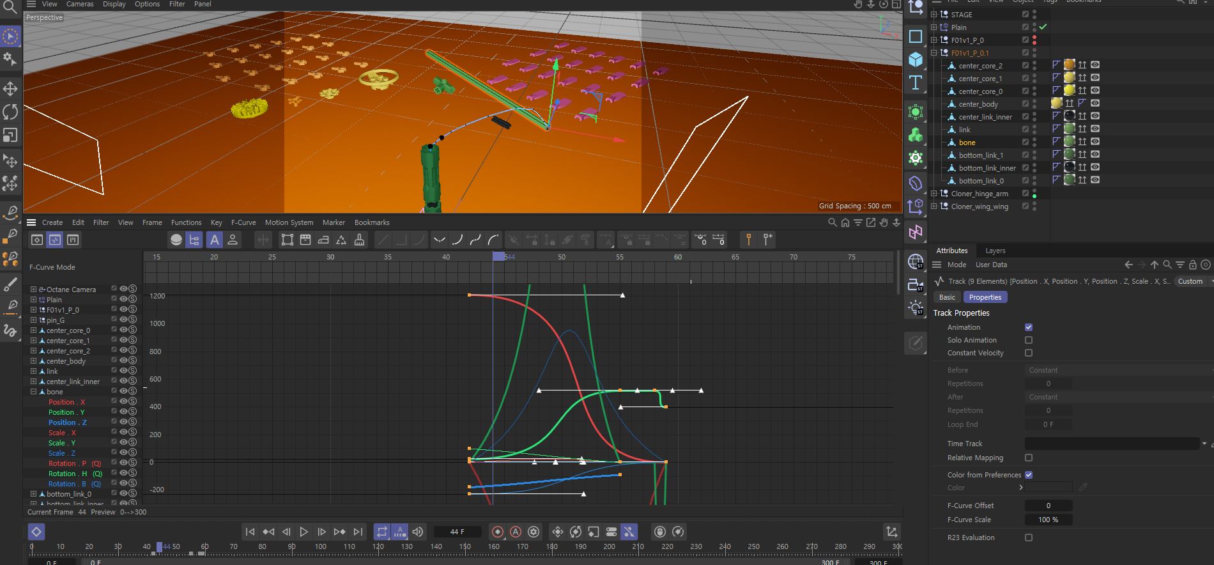Switch to the Layers tab
This screenshot has height=565, width=1214.
pos(995,251)
